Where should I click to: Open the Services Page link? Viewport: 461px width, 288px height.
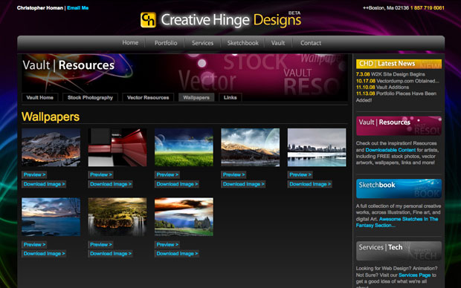[x=415, y=275]
